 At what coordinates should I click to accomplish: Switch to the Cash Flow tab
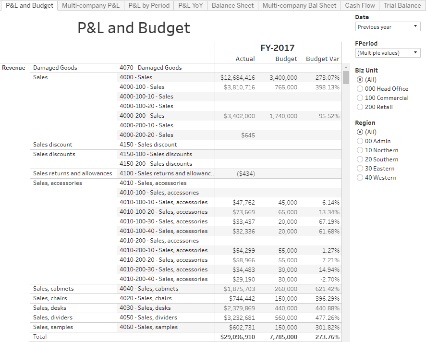(x=360, y=5)
